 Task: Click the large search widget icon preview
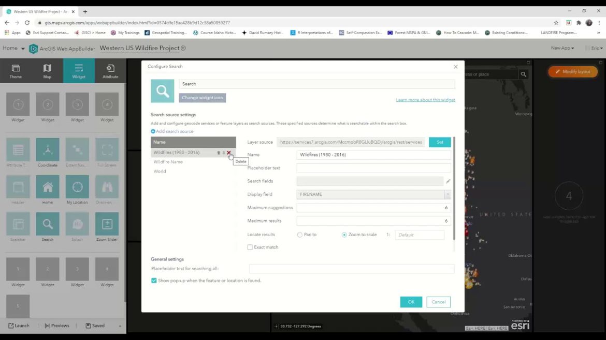pyautogui.click(x=162, y=91)
